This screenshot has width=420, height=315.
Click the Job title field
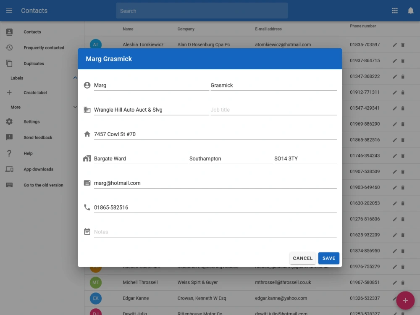[273, 110]
